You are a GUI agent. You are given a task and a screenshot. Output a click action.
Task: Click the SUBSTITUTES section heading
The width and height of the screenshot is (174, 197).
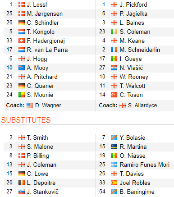(26, 120)
